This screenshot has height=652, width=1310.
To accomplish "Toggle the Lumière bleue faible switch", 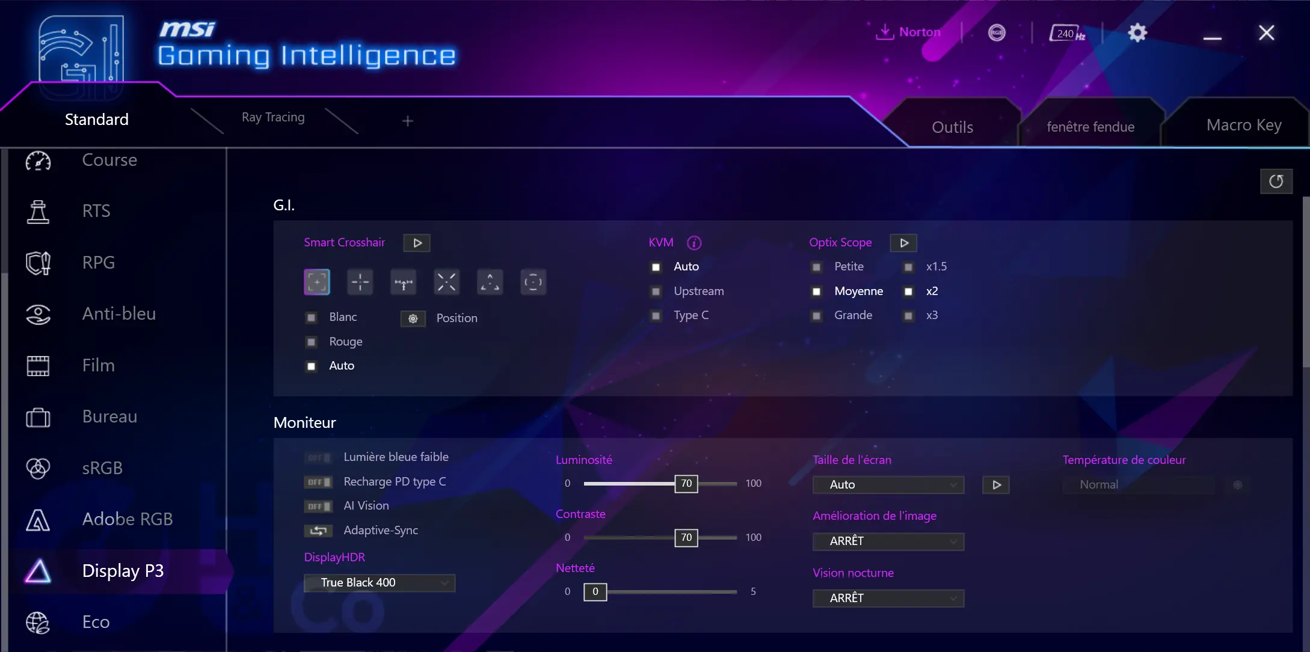I will tap(318, 457).
